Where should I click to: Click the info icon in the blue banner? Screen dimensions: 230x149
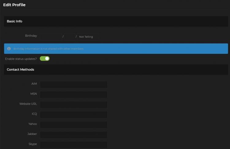tap(9, 49)
